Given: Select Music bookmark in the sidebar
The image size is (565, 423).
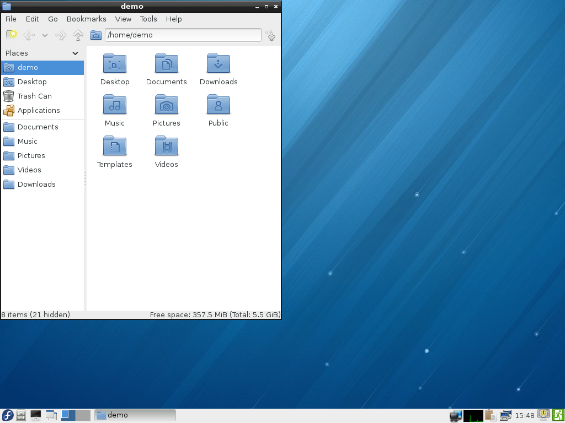Looking at the screenshot, I should click(42, 142).
